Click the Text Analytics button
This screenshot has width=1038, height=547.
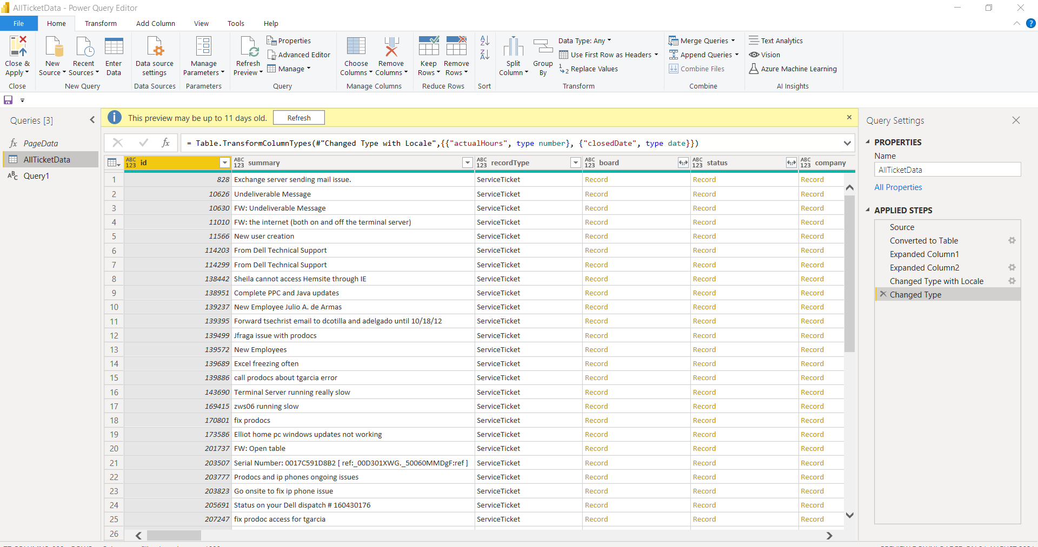coord(776,40)
